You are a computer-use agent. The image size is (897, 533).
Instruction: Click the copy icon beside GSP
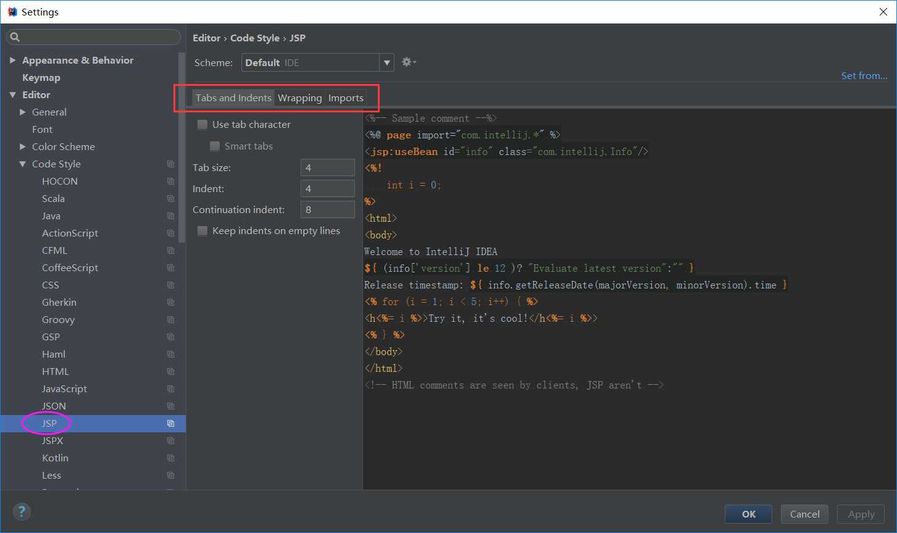coord(171,337)
